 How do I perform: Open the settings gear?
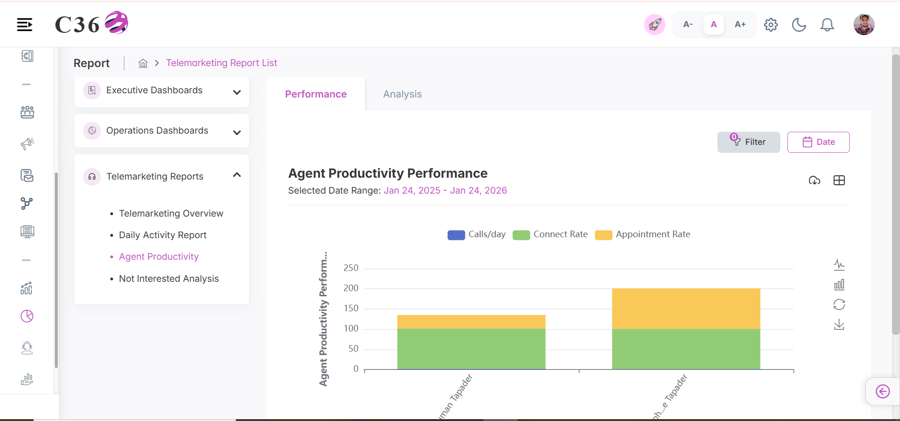[771, 24]
